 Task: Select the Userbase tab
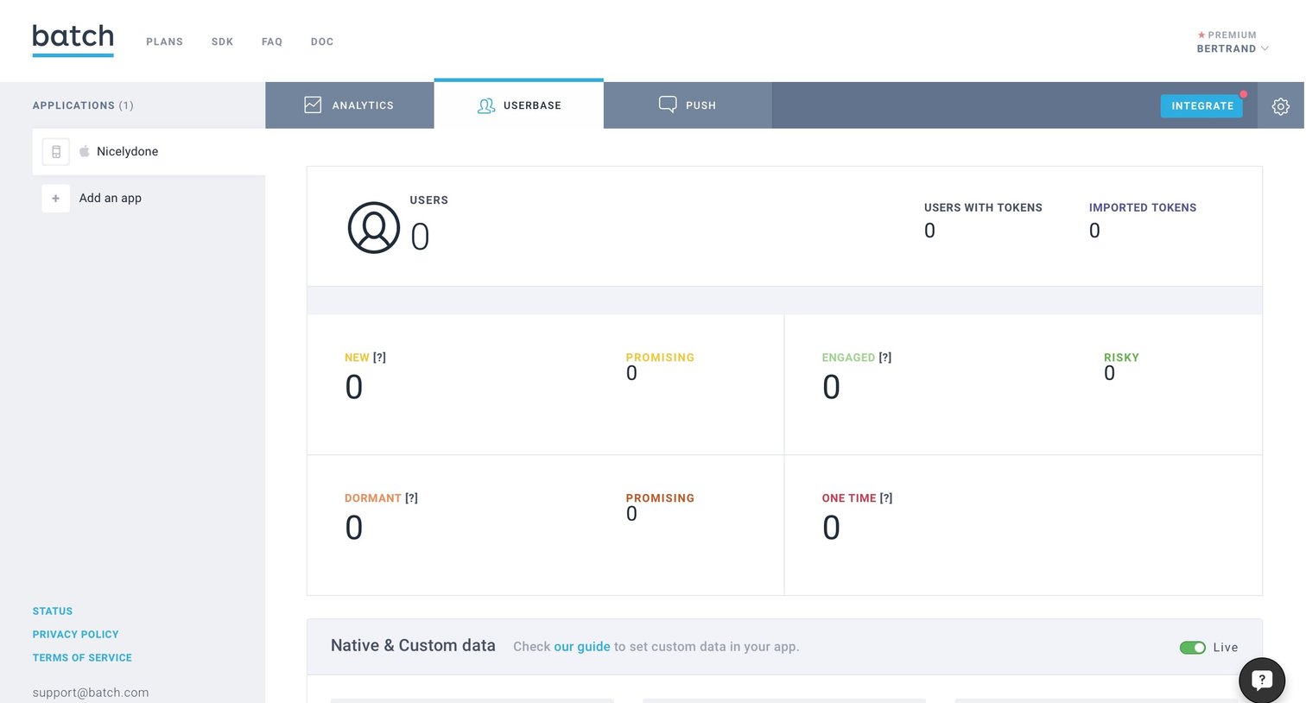(x=519, y=104)
